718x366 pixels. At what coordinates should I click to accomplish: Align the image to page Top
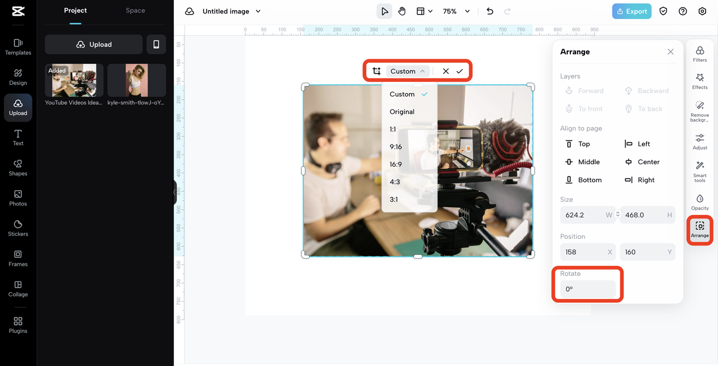pyautogui.click(x=577, y=144)
